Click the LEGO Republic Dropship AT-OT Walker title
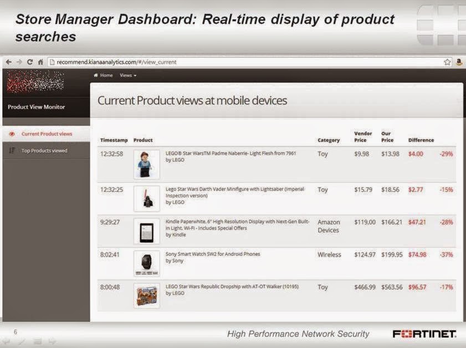 (232, 287)
